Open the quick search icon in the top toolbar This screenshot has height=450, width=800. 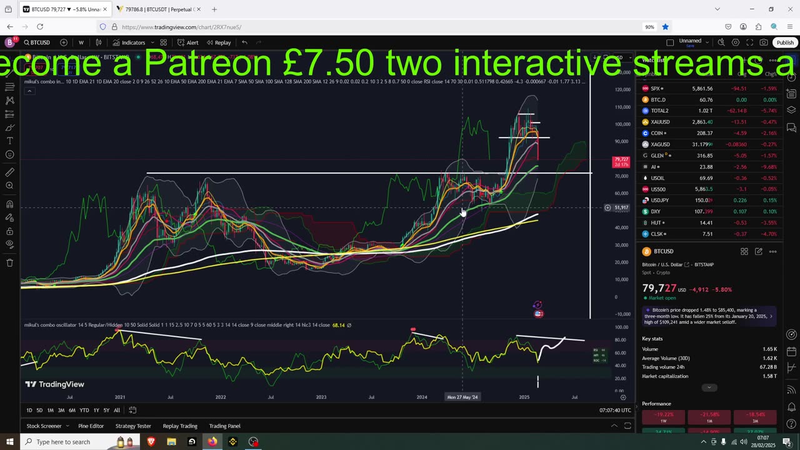[x=721, y=42]
